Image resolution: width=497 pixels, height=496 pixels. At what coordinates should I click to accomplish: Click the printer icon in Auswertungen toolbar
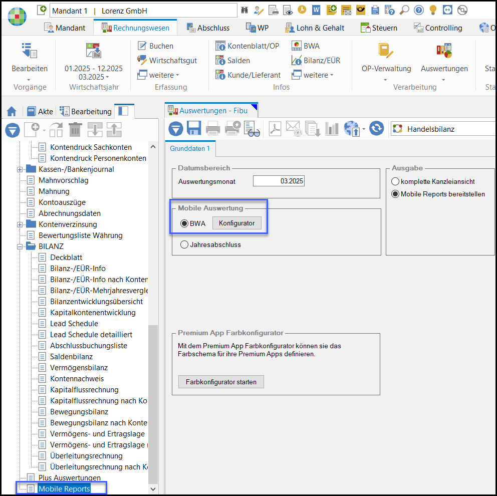pos(213,129)
